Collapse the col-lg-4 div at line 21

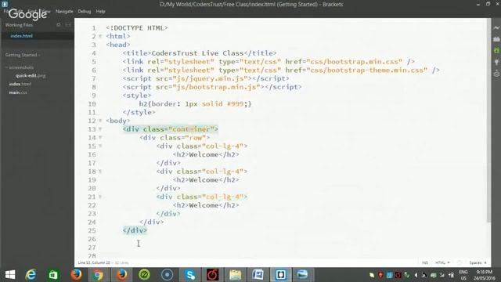click(x=100, y=197)
